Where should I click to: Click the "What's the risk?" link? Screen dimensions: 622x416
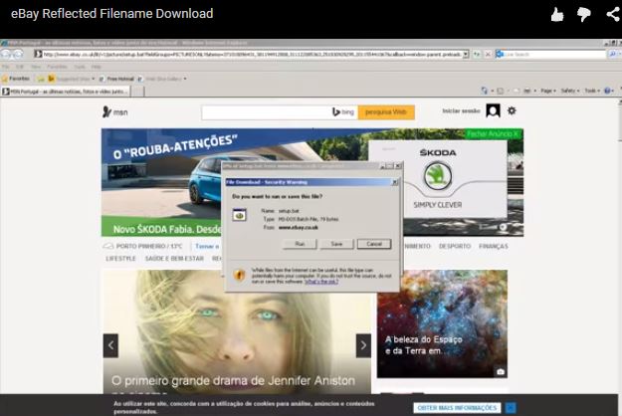[320, 282]
